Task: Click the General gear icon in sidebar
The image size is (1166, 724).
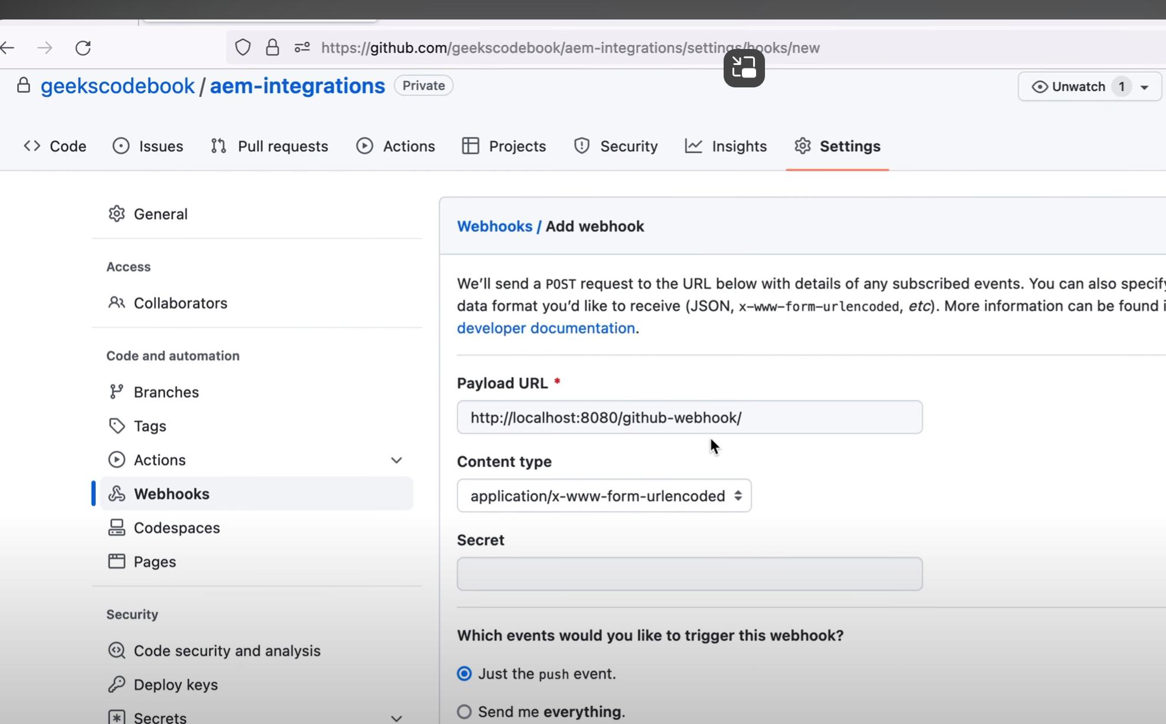Action: click(x=117, y=214)
